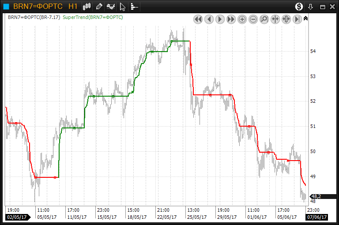Select the cursor pointer tool
The image size is (339, 225).
123,7
